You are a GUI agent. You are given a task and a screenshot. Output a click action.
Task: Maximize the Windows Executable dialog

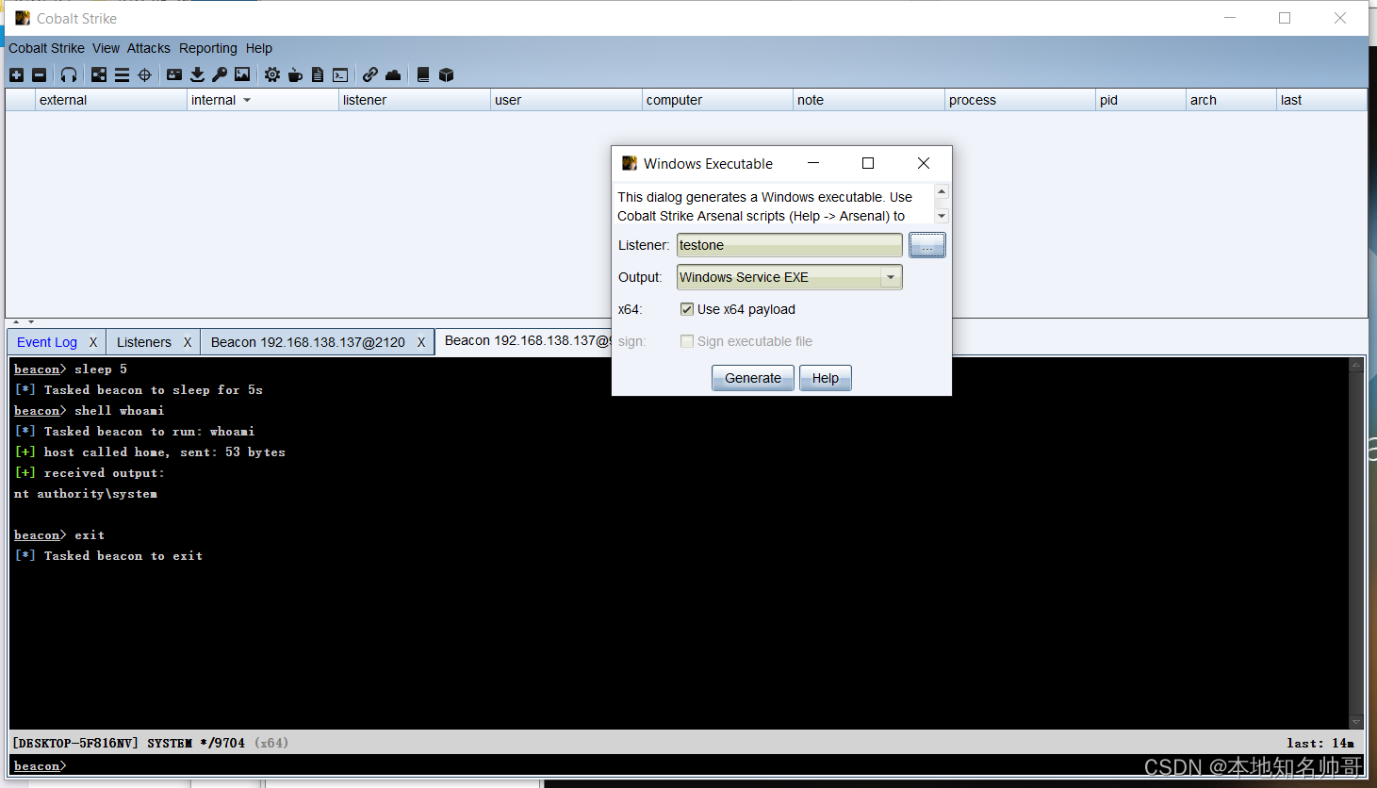coord(868,163)
